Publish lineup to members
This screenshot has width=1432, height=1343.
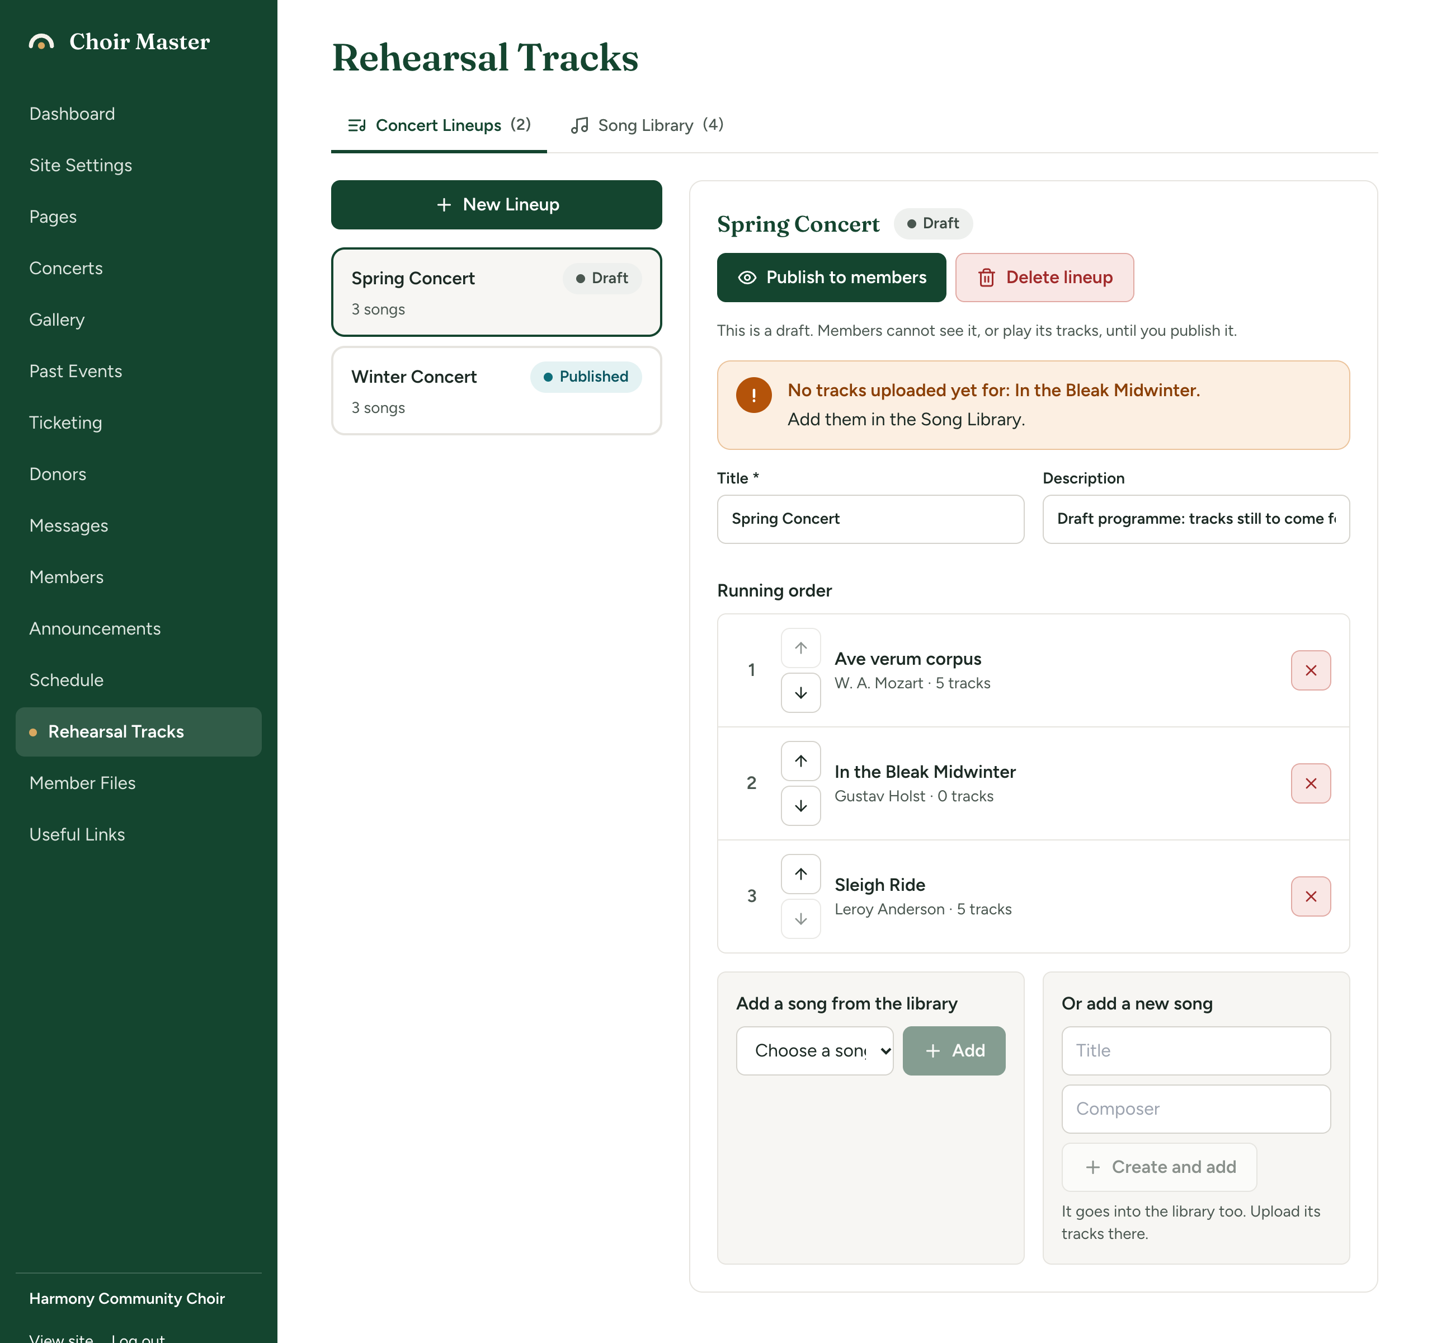coord(831,278)
